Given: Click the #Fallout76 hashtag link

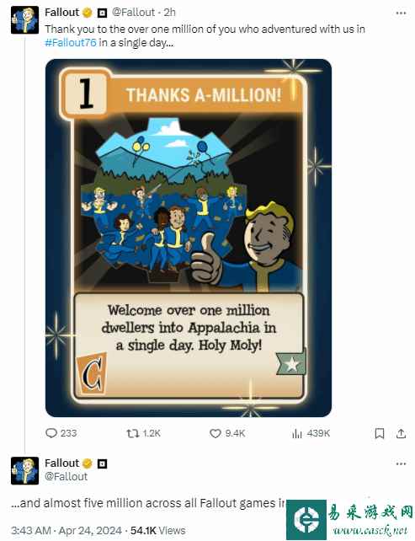Looking at the screenshot, I should pyautogui.click(x=71, y=43).
